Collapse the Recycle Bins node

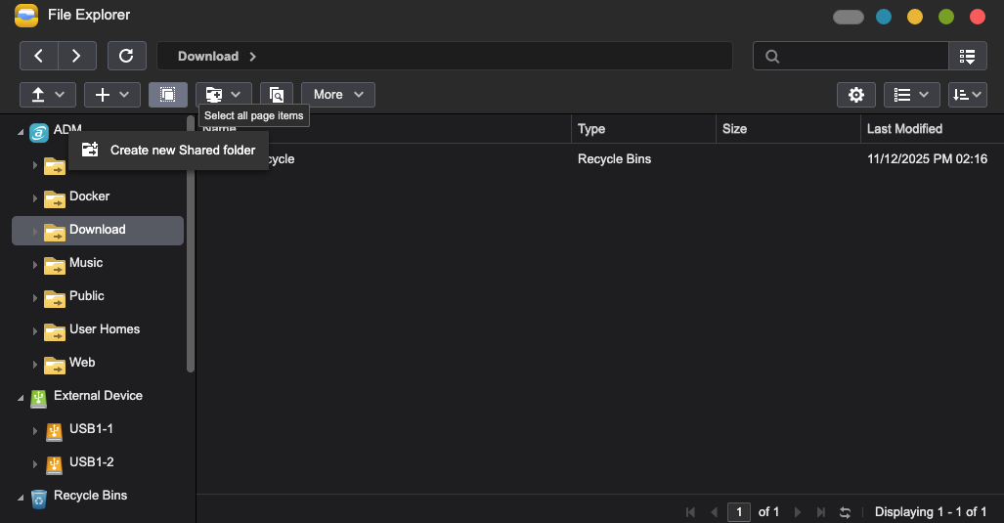(21, 498)
